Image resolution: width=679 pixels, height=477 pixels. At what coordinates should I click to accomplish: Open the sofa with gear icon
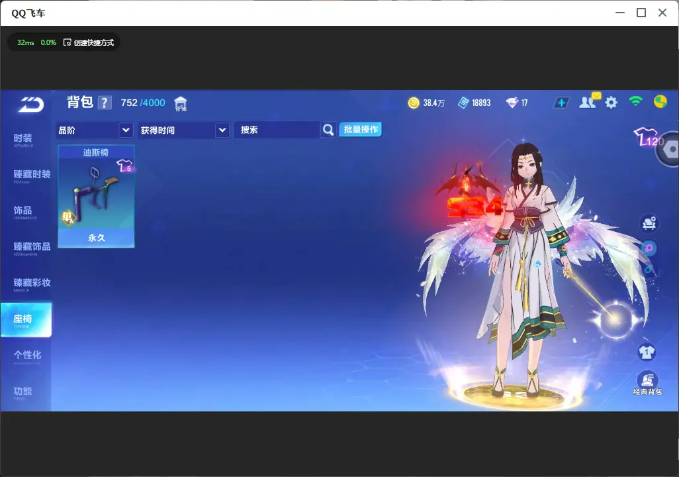click(649, 223)
